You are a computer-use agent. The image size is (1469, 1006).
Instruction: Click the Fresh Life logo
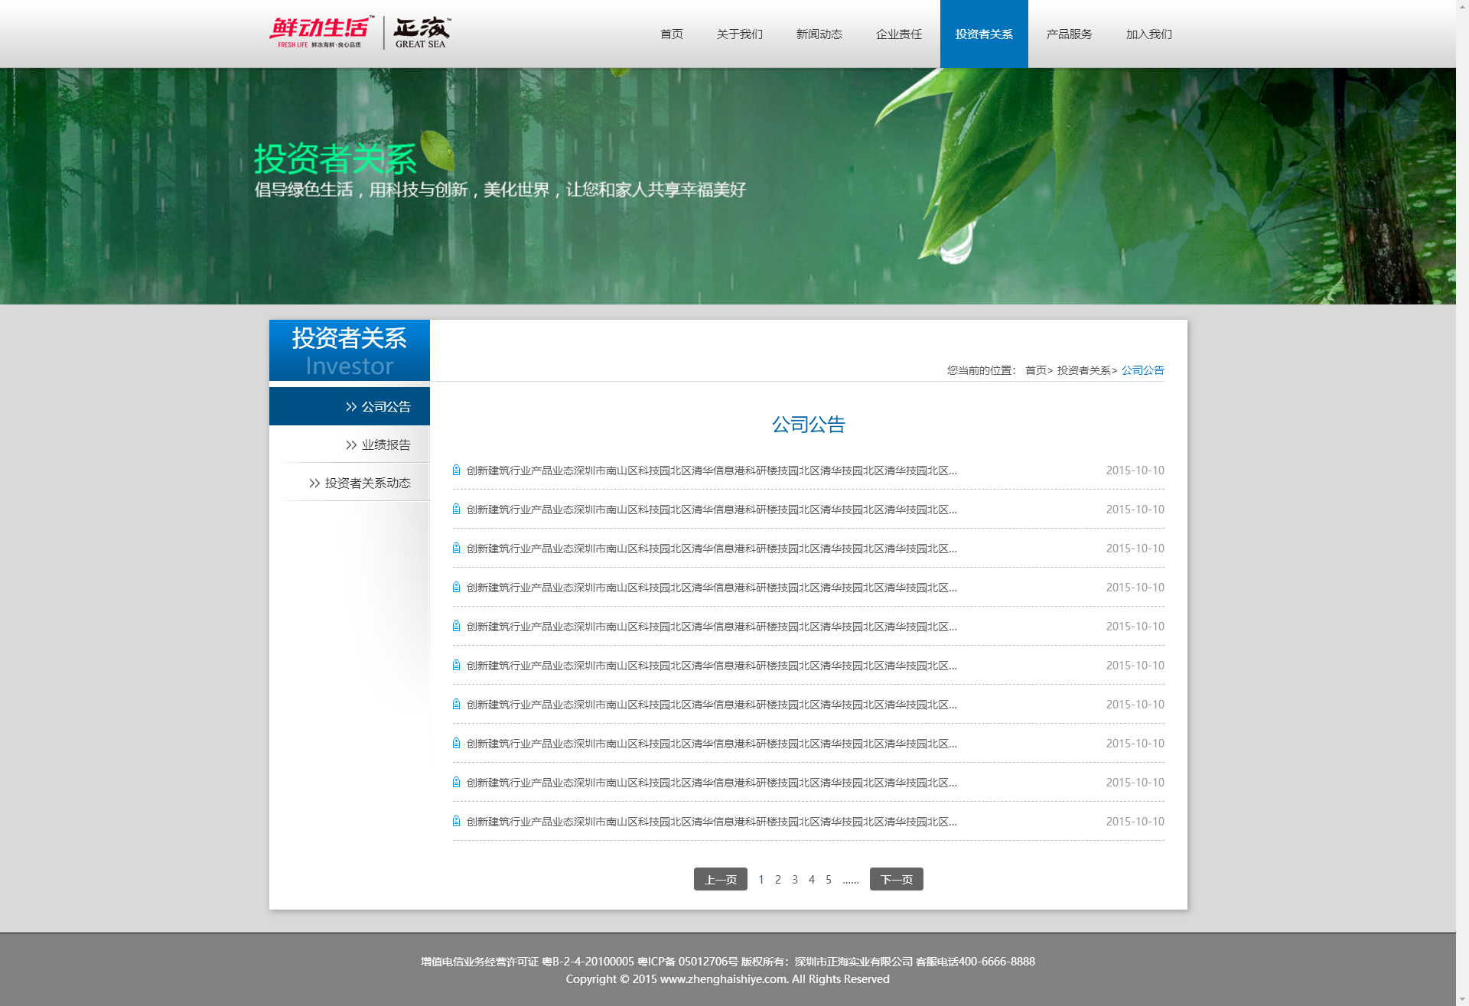click(321, 32)
